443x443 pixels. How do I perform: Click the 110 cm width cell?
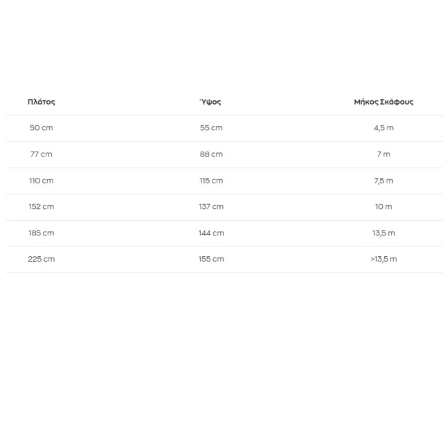click(42, 181)
